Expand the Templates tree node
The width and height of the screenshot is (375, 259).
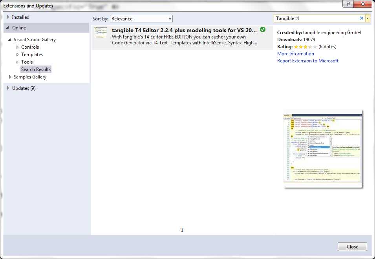tap(17, 55)
